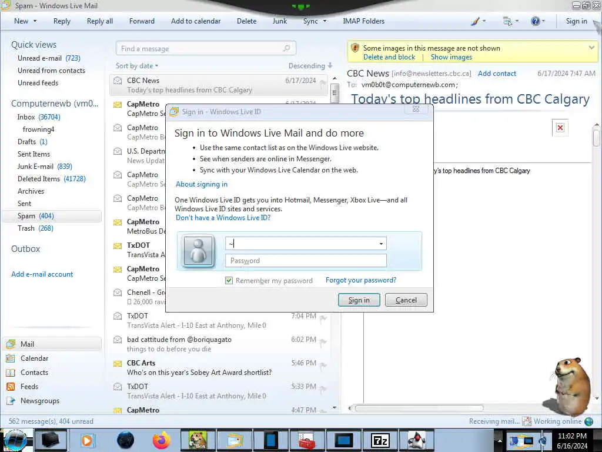Click the Windows Start orb

tap(15, 440)
